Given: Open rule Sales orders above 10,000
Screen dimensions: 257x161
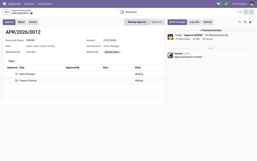Looking at the screenshot, I should [40, 46].
